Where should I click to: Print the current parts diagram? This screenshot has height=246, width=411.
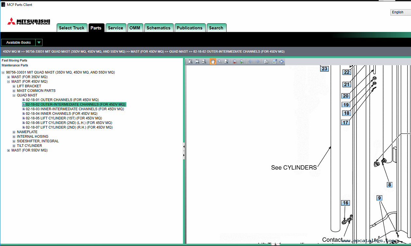pyautogui.click(x=266, y=61)
